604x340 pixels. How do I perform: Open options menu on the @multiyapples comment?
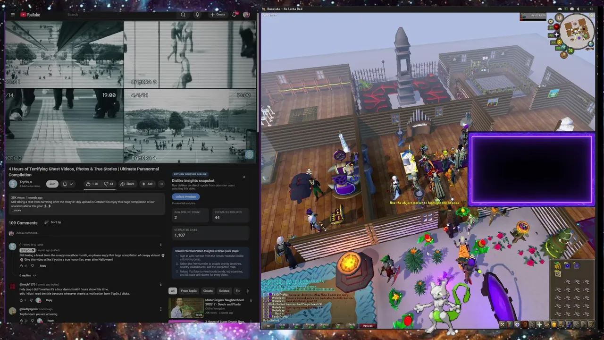point(160,309)
